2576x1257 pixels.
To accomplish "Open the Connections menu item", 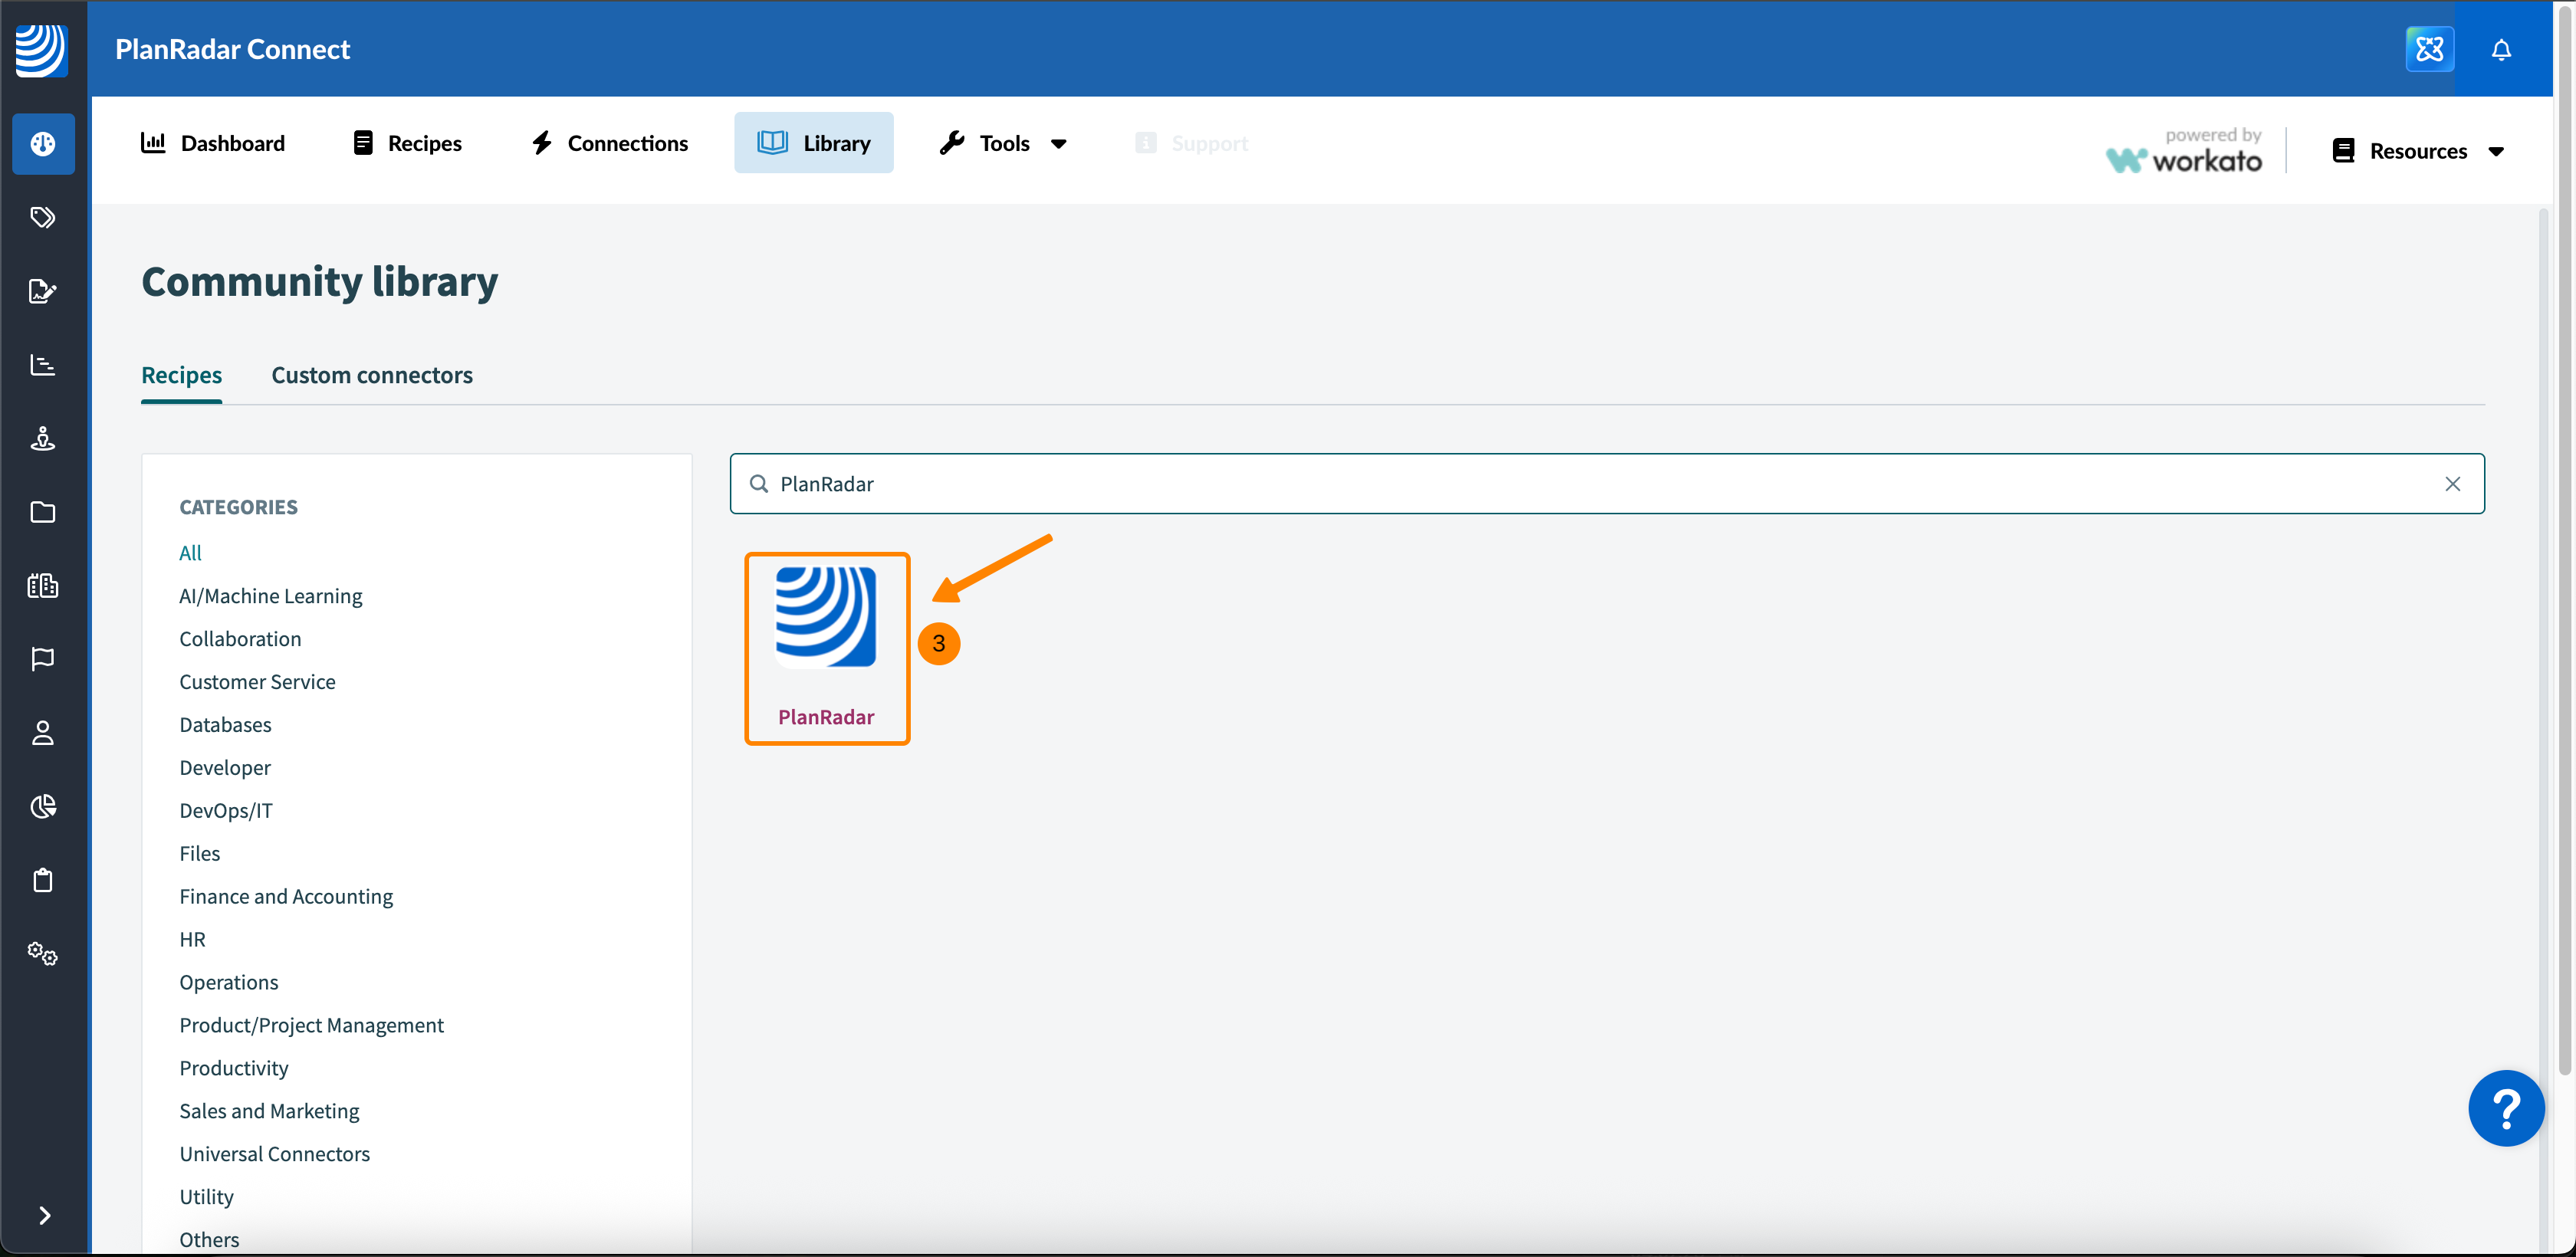I will (x=609, y=143).
